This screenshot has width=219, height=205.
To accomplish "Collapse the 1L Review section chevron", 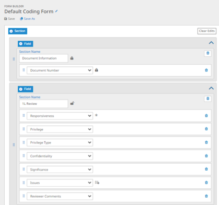I will pyautogui.click(x=211, y=88).
